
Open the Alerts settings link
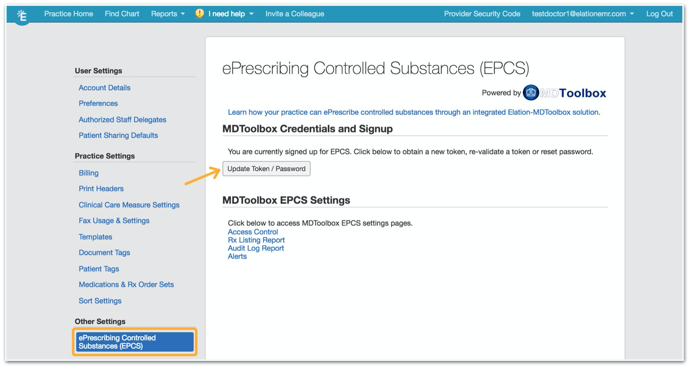[237, 256]
